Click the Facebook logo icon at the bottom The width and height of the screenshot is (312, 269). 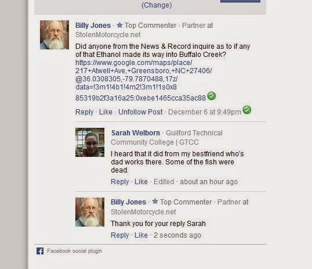click(40, 251)
